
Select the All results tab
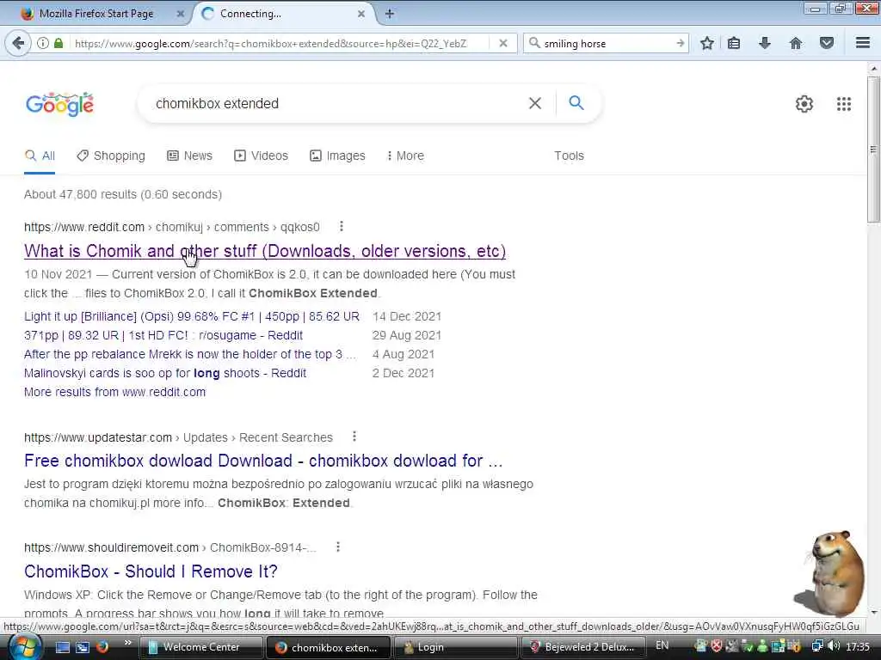coord(40,156)
